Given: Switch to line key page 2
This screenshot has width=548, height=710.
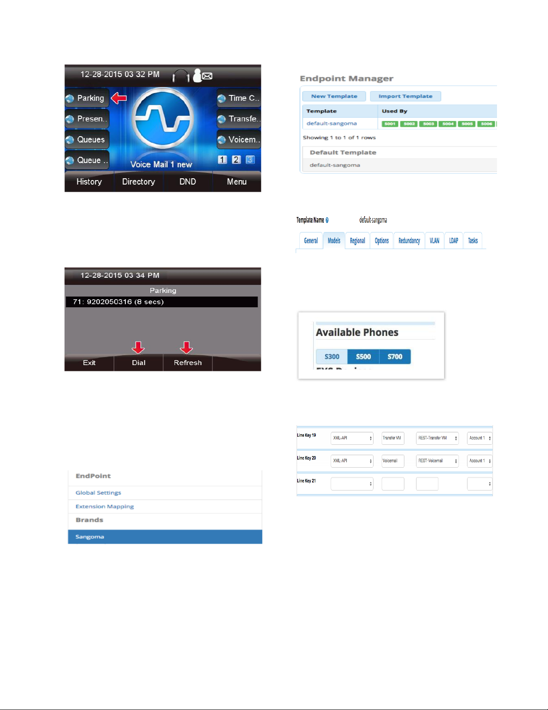Looking at the screenshot, I should click(x=236, y=159).
